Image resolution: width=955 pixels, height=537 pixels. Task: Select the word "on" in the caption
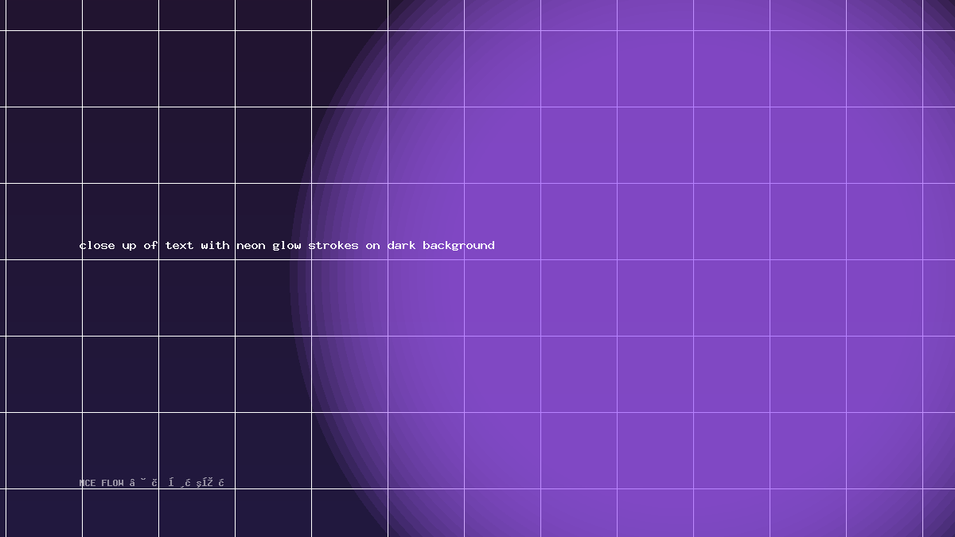coord(372,245)
